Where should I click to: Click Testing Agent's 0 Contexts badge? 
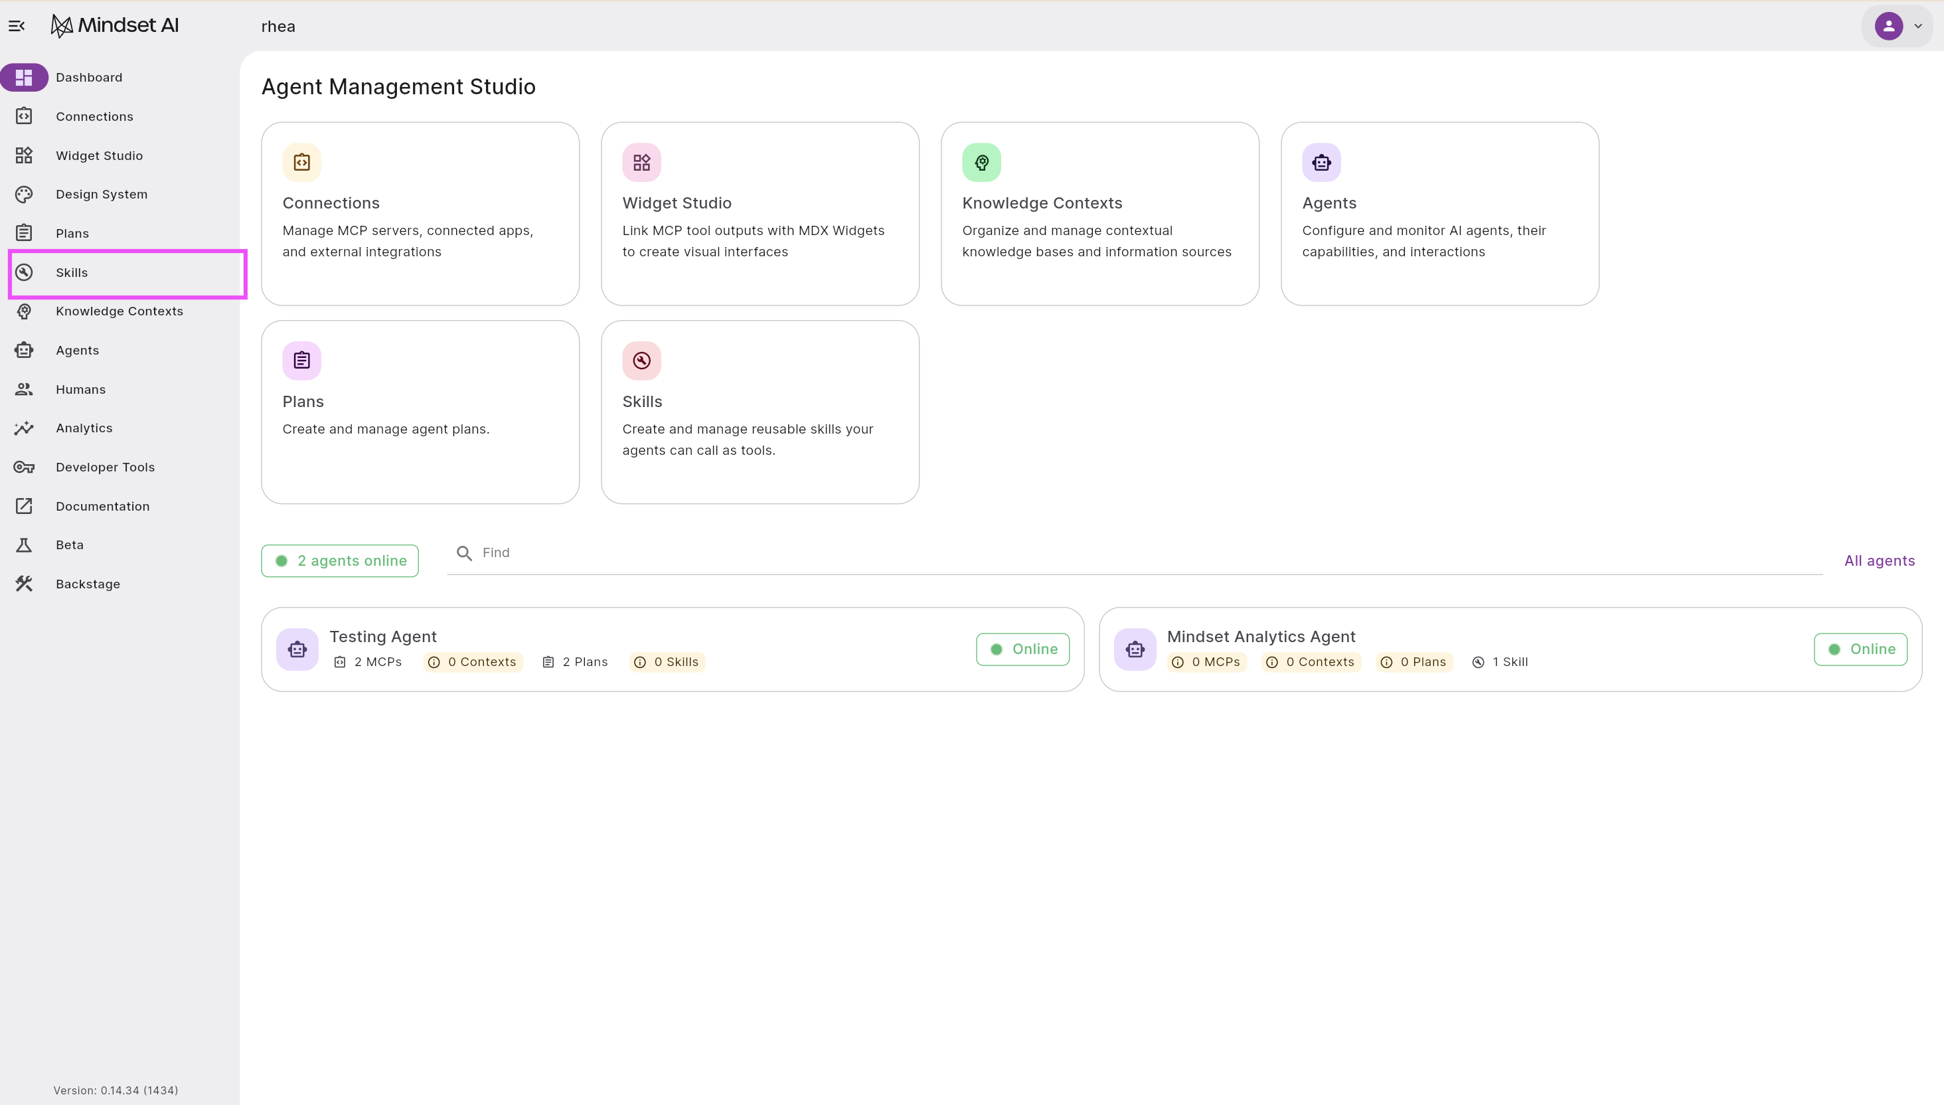click(473, 662)
